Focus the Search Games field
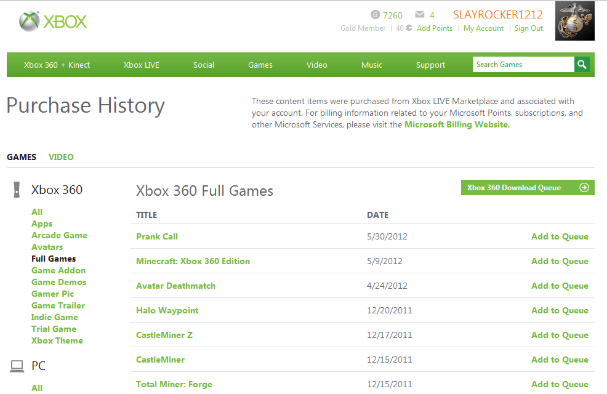 (x=523, y=64)
